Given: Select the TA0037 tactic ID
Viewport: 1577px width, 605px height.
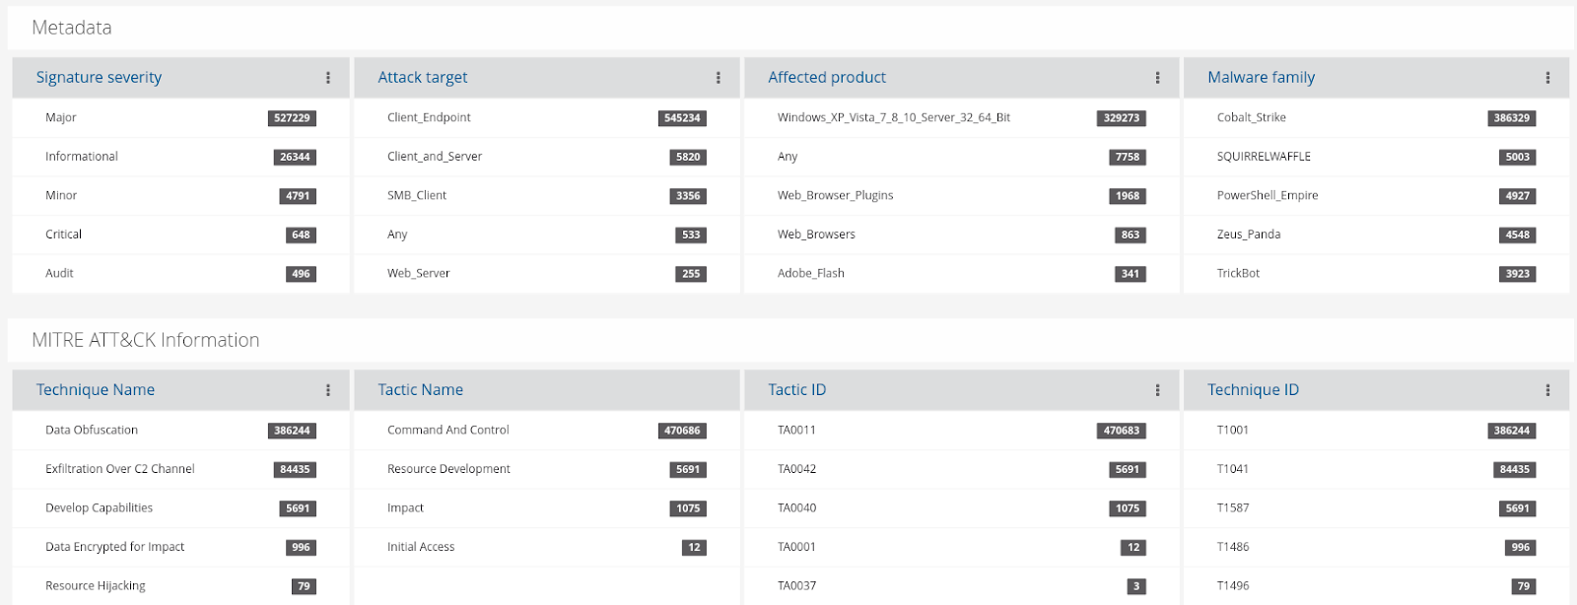Looking at the screenshot, I should point(962,585).
